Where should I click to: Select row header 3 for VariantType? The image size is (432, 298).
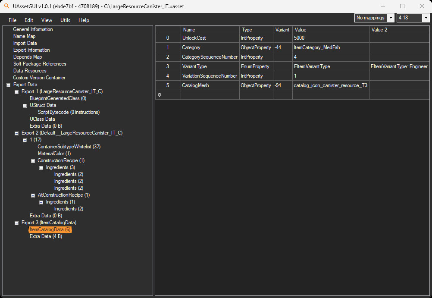(x=168, y=66)
